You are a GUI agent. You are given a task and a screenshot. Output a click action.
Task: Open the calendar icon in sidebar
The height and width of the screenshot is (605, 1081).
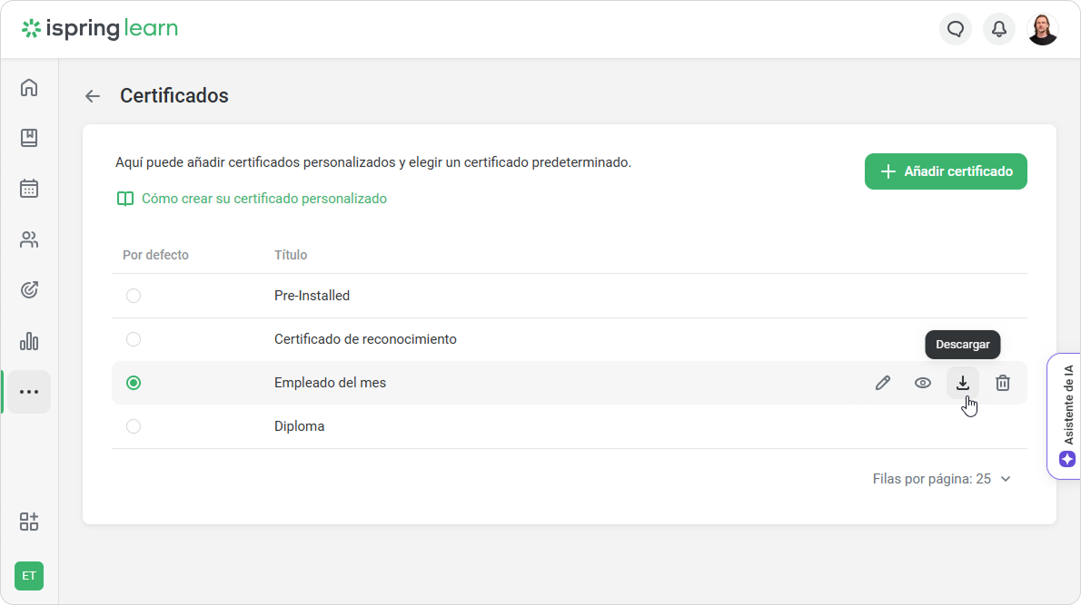[x=29, y=189]
